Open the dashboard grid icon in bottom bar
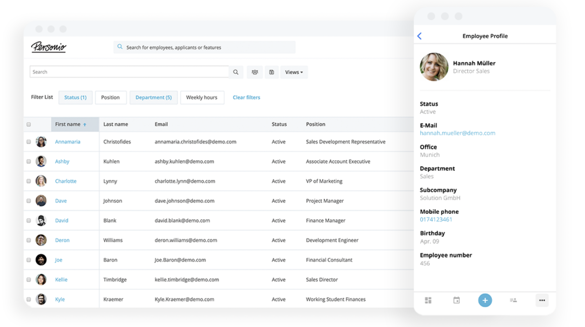 428,300
